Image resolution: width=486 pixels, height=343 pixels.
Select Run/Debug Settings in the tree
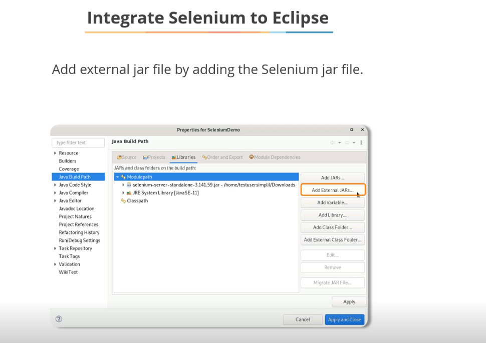79,240
